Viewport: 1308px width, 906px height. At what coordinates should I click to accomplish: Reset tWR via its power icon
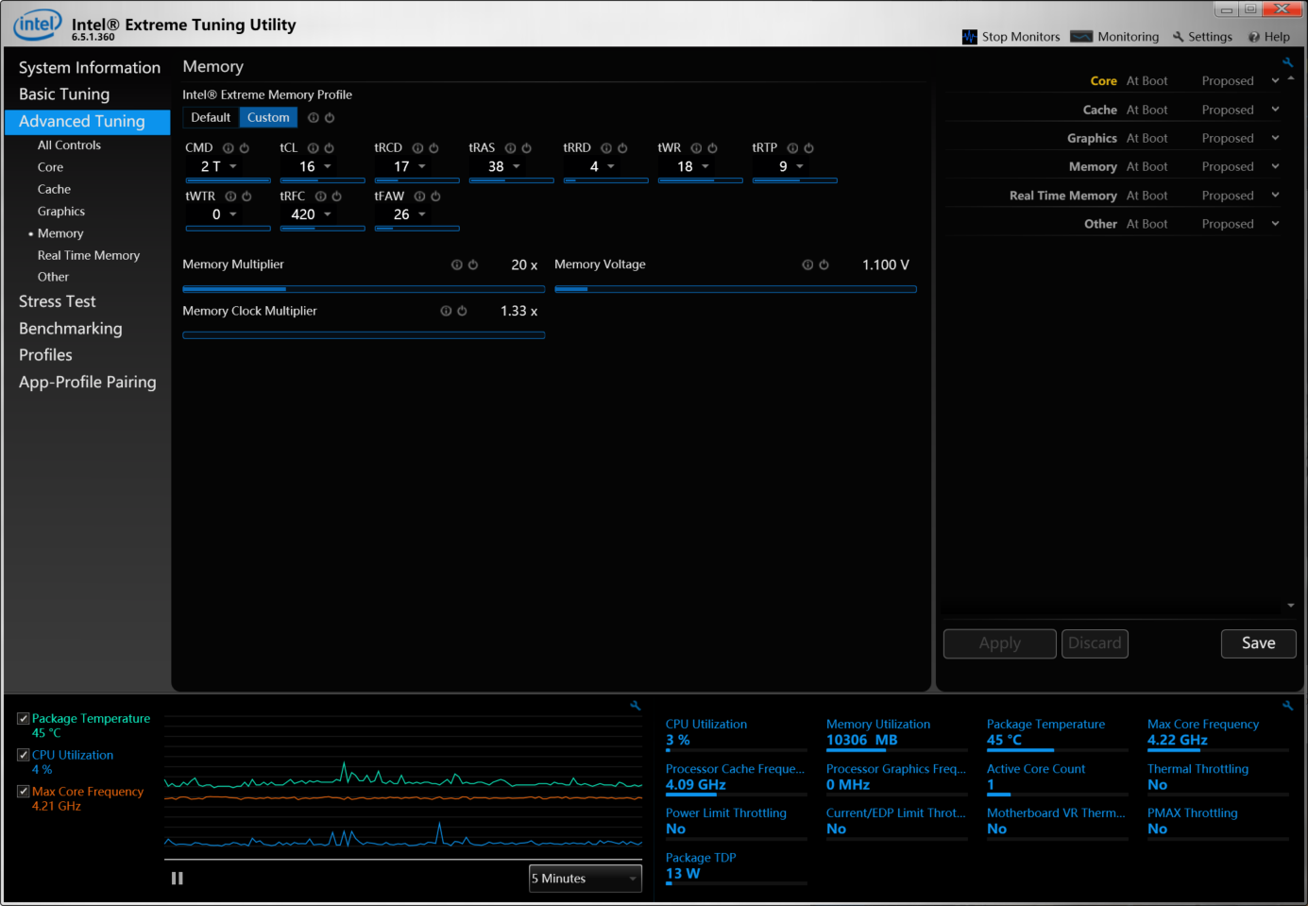tap(713, 148)
